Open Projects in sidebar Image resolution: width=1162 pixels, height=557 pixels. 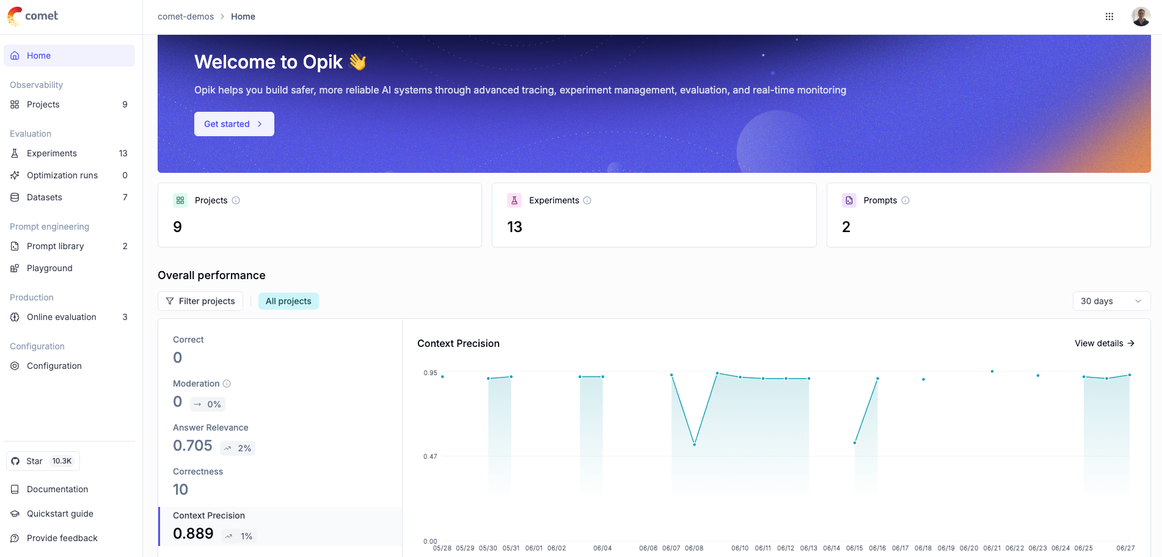[69, 104]
